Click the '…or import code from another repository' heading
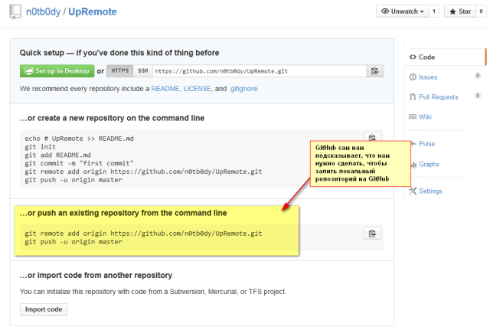 96,276
